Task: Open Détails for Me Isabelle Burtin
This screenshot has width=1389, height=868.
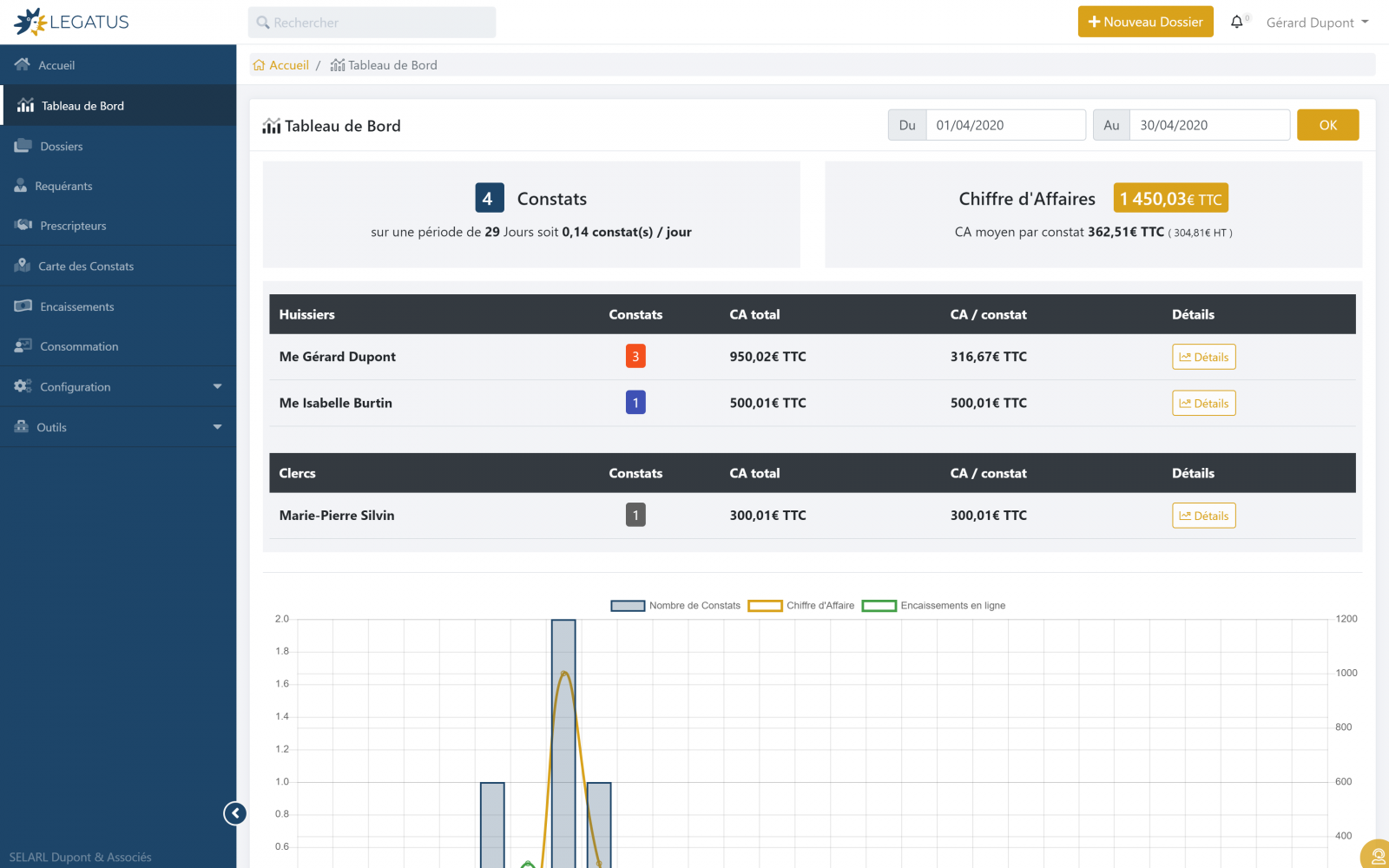Action: pyautogui.click(x=1203, y=403)
